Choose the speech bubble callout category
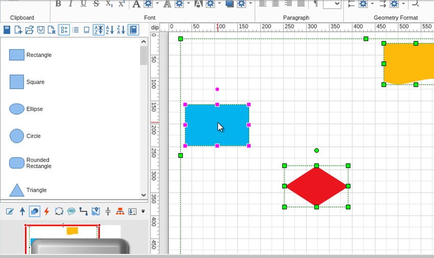434x258 pixels. pos(71,211)
